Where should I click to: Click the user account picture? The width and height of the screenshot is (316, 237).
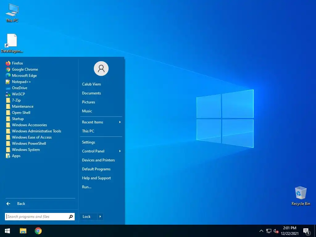101,69
